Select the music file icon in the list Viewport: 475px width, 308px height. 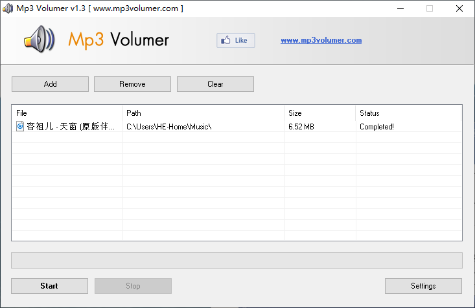(20, 126)
